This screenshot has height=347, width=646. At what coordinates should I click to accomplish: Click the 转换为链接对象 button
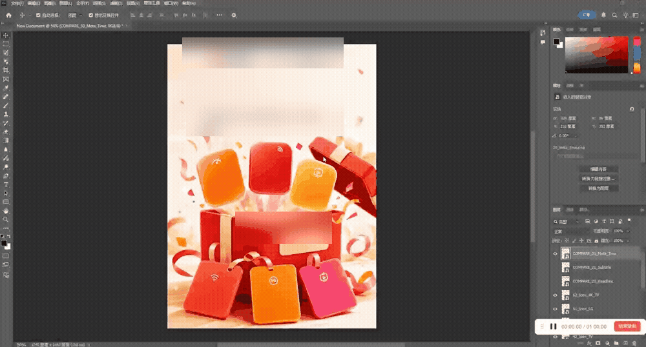click(598, 179)
